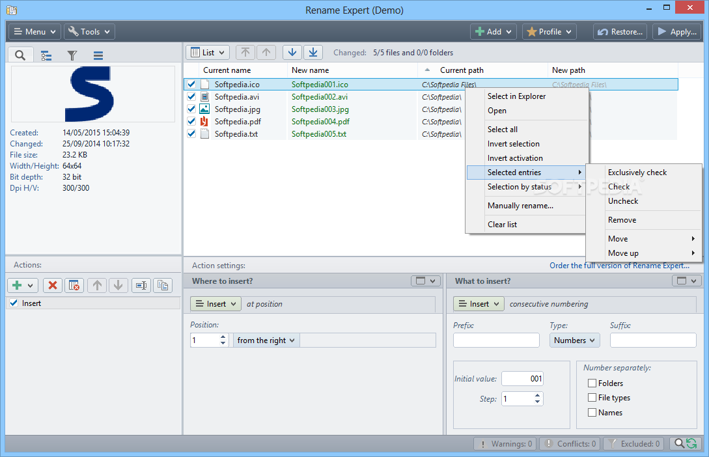Click the Softpedia.txt document icon

pyautogui.click(x=205, y=134)
